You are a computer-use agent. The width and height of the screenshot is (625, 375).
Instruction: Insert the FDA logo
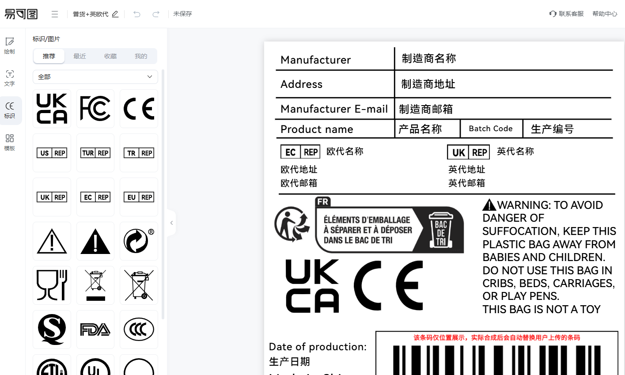(95, 330)
